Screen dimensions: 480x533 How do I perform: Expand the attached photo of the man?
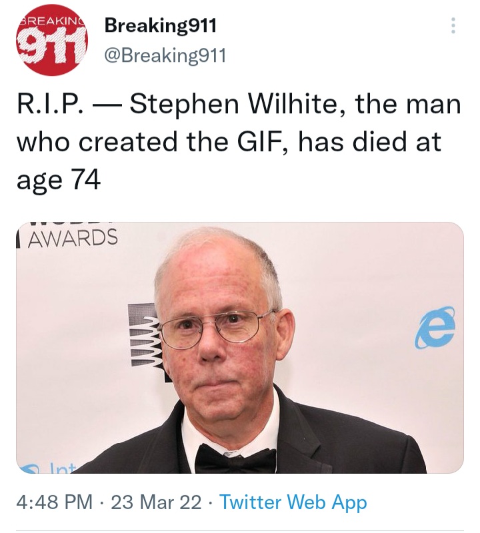(x=240, y=347)
